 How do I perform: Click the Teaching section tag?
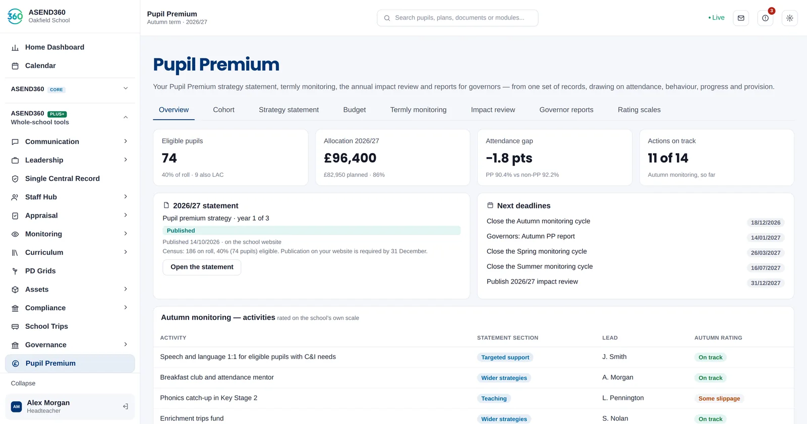494,398
